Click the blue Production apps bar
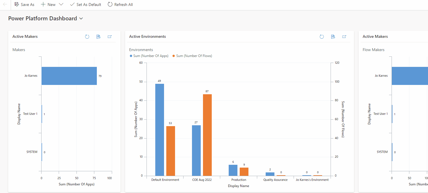 point(233,170)
